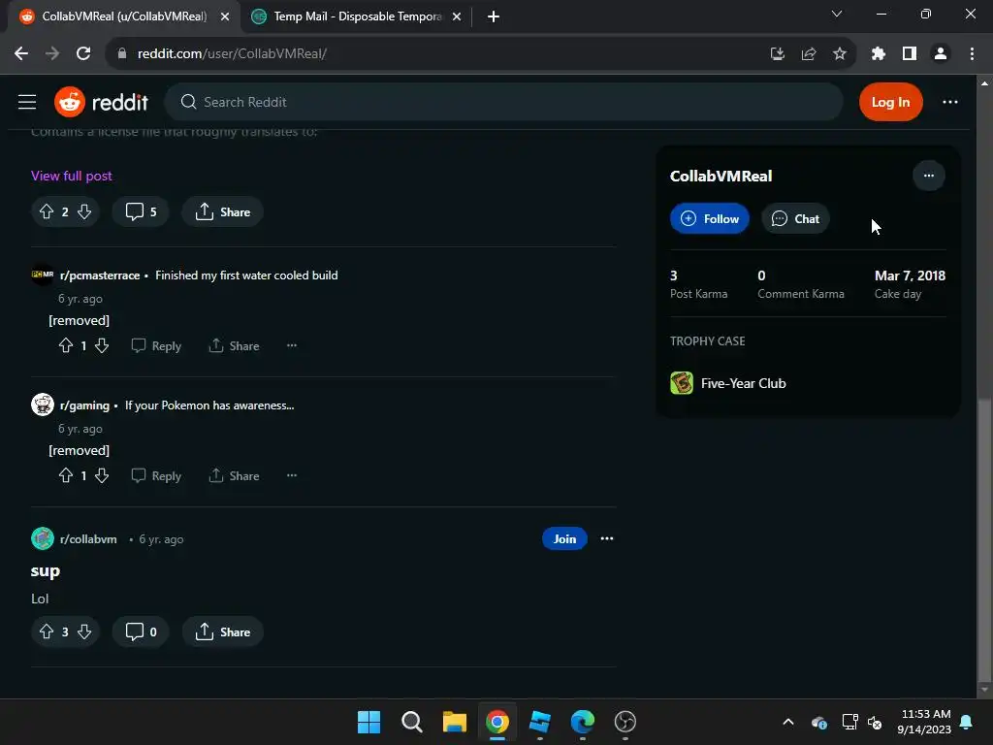Switch to the CollabVMReal browser tab
The image size is (993, 745).
tap(123, 16)
